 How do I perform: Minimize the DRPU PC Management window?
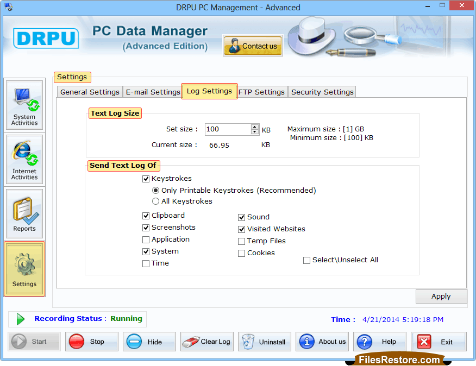pos(428,6)
